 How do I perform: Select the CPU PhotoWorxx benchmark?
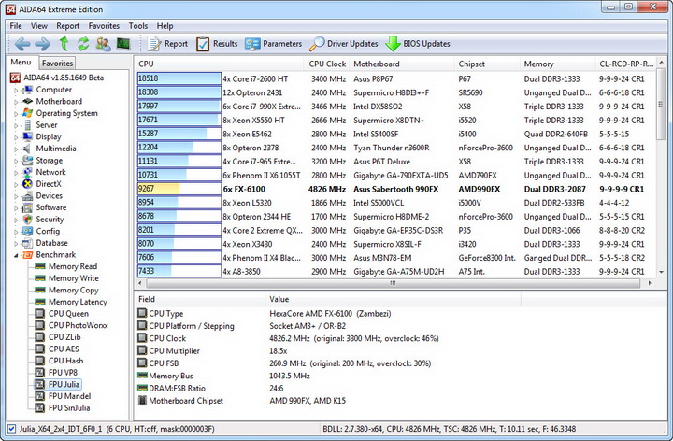(79, 325)
